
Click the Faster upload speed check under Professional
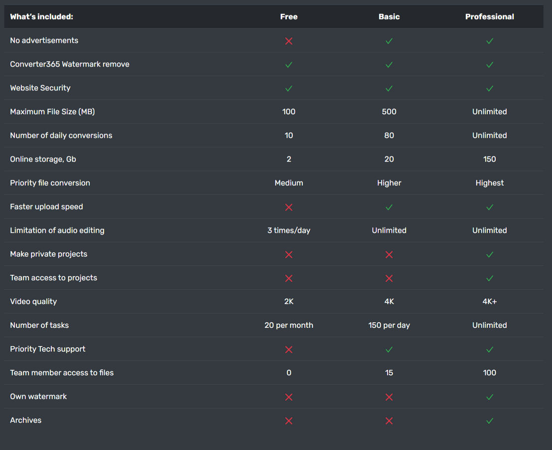point(490,207)
